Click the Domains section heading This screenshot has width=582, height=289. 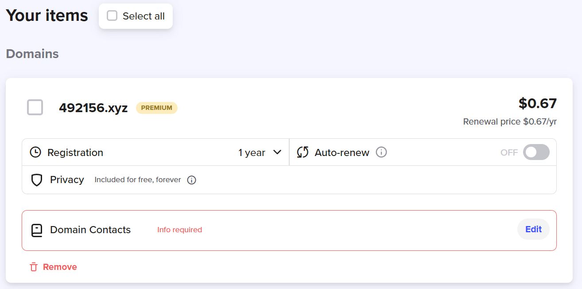point(32,54)
